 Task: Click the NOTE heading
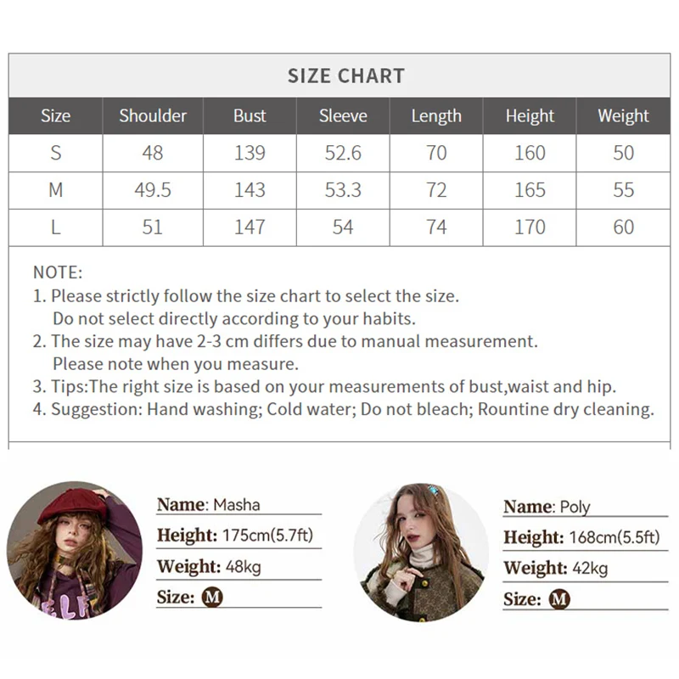(58, 272)
